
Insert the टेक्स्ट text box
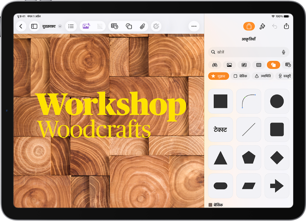[220, 129]
